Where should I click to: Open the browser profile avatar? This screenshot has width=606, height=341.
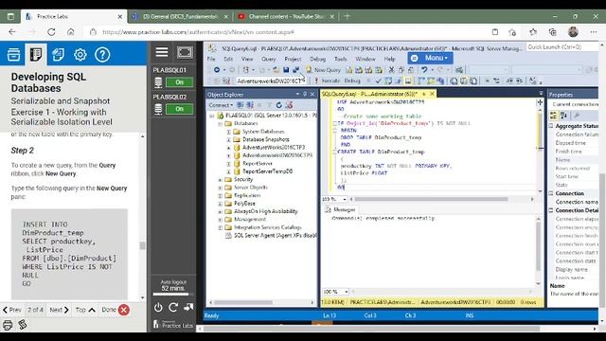pos(573,32)
